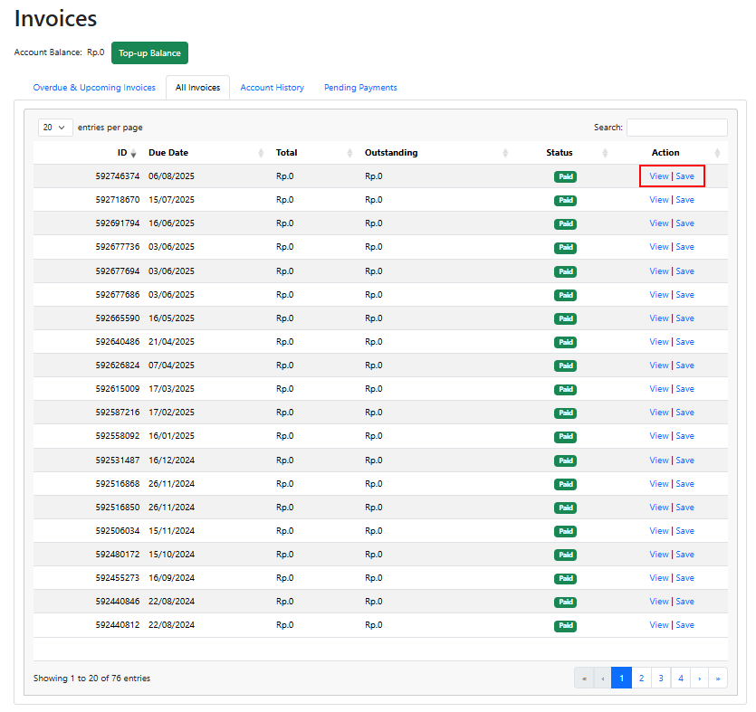This screenshot has height=712, width=756.
Task: Jump to pagination page 3
Action: (661, 679)
